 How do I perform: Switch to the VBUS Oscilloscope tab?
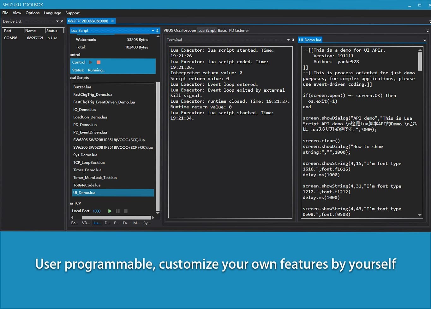pyautogui.click(x=180, y=31)
